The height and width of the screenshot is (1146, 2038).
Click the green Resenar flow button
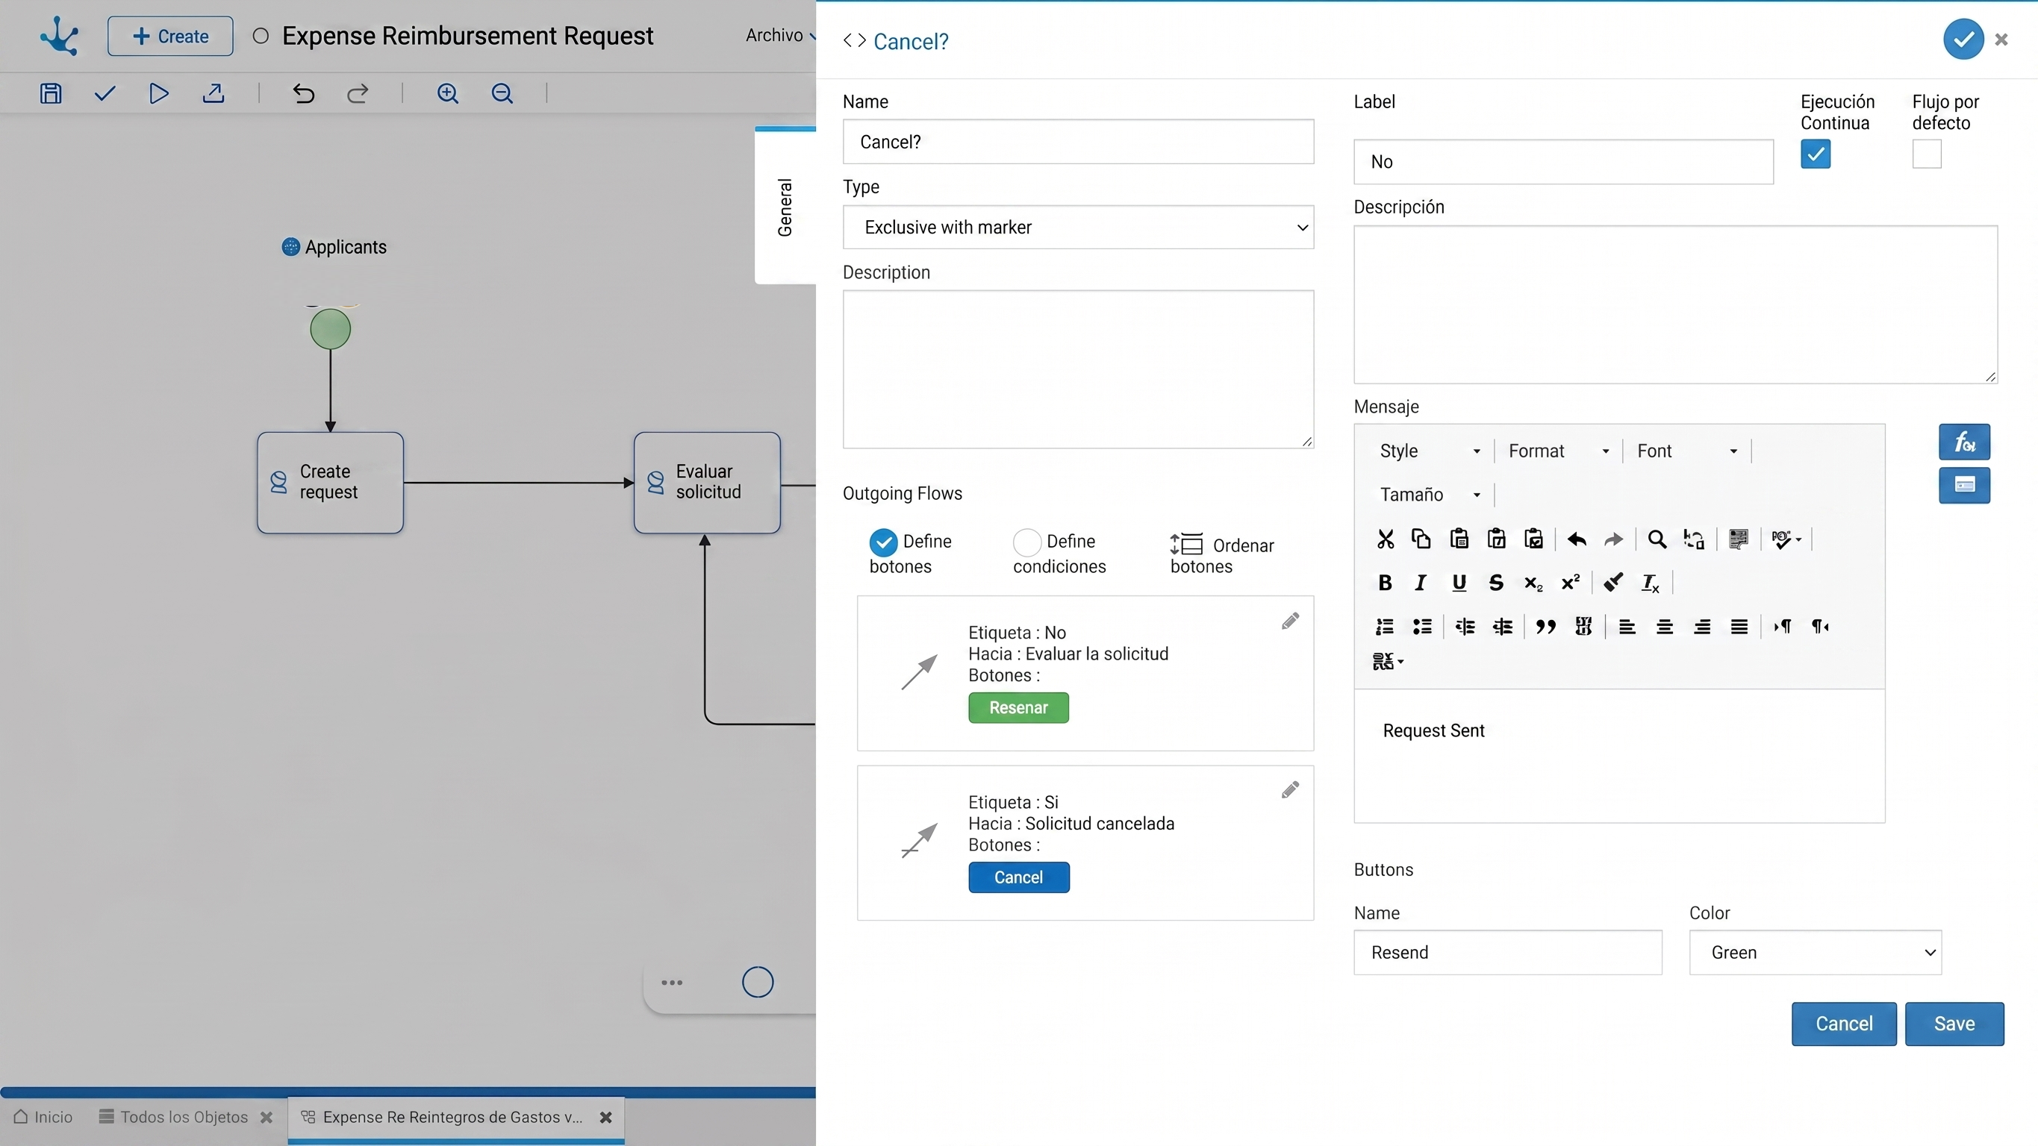click(1018, 708)
